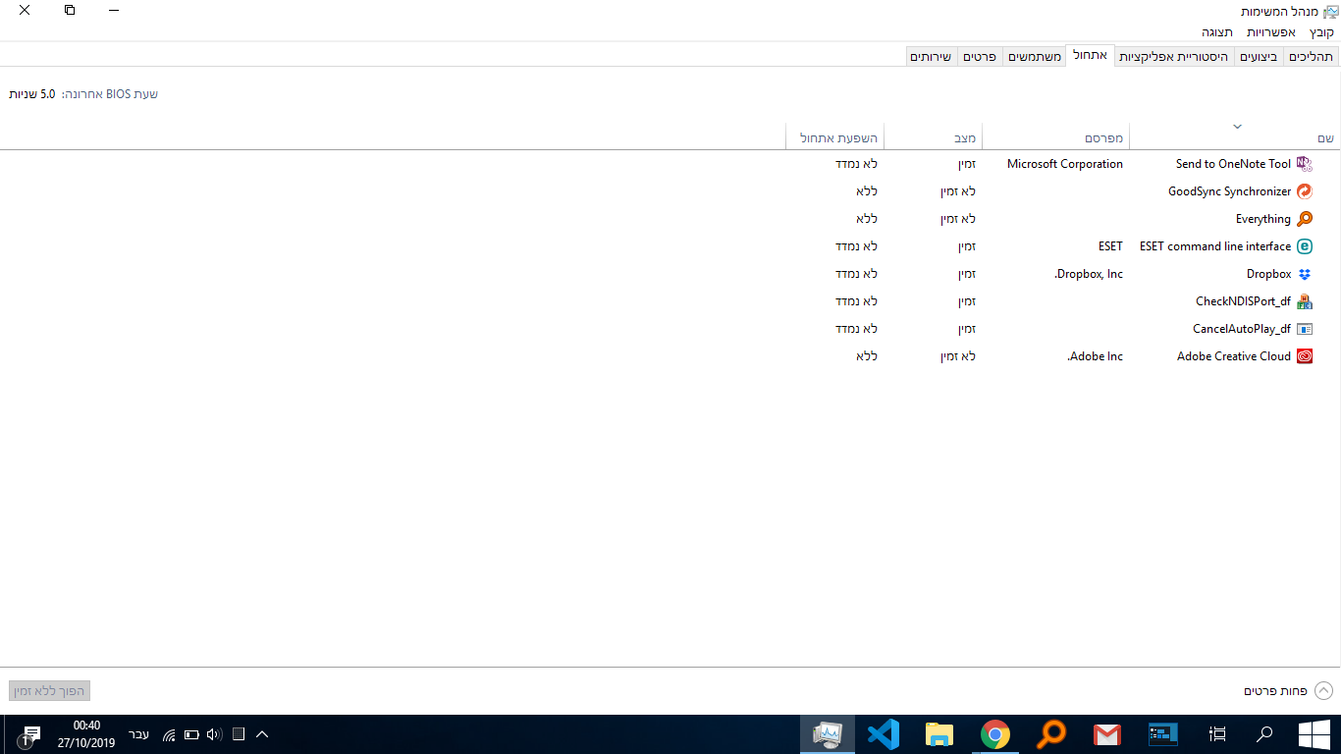This screenshot has width=1341, height=754.
Task: Select the Send to OneNote Tool name
Action: (1233, 164)
